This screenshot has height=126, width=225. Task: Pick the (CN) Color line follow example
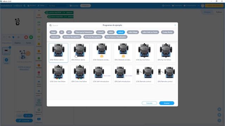tap(58, 75)
